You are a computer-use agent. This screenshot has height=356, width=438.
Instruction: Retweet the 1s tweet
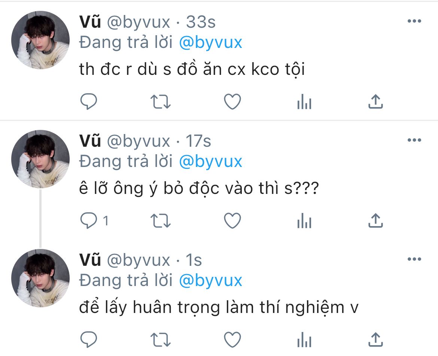(160, 340)
